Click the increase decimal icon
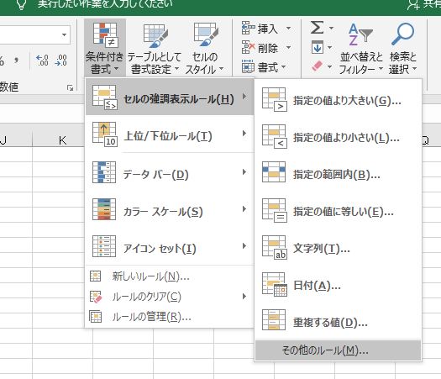 [42, 61]
